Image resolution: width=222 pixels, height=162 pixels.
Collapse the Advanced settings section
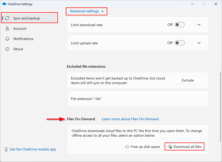coord(87,11)
